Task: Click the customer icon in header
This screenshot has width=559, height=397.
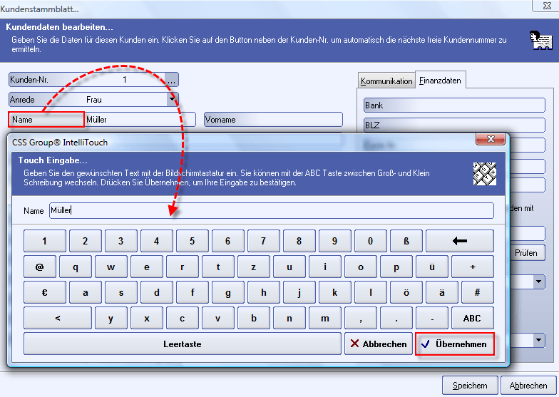Action: tap(540, 40)
